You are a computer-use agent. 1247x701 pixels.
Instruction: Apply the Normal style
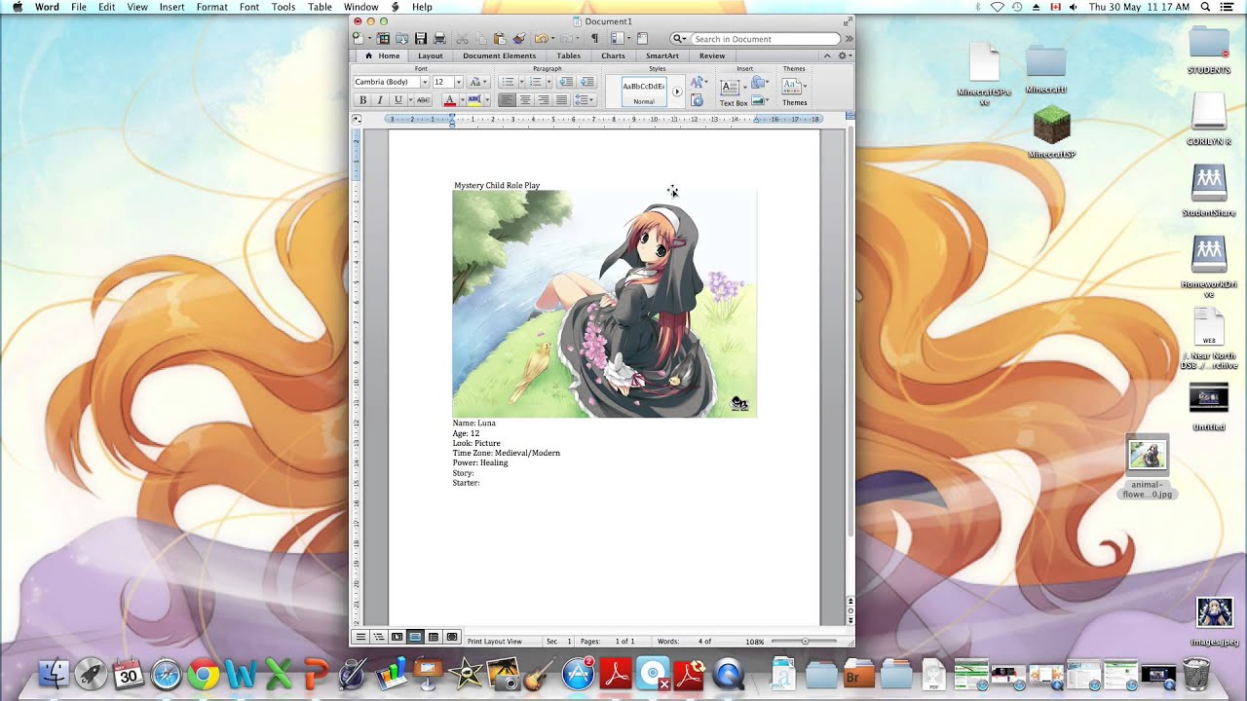coord(644,92)
